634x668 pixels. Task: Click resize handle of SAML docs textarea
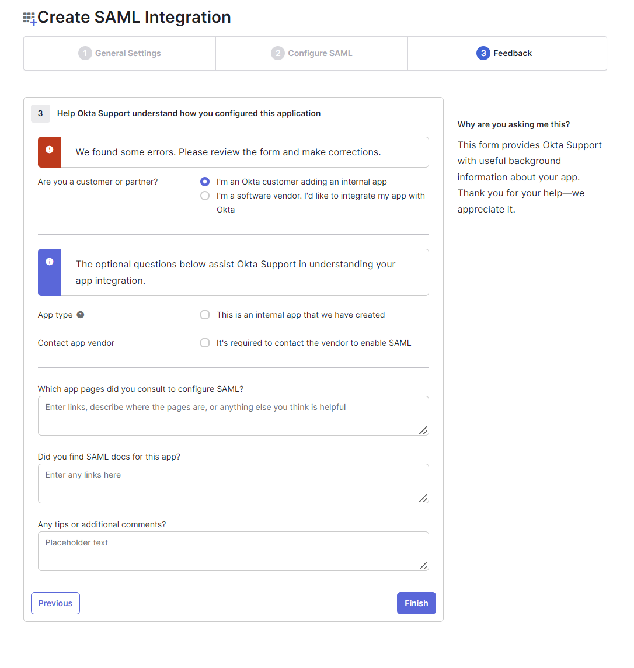(423, 498)
